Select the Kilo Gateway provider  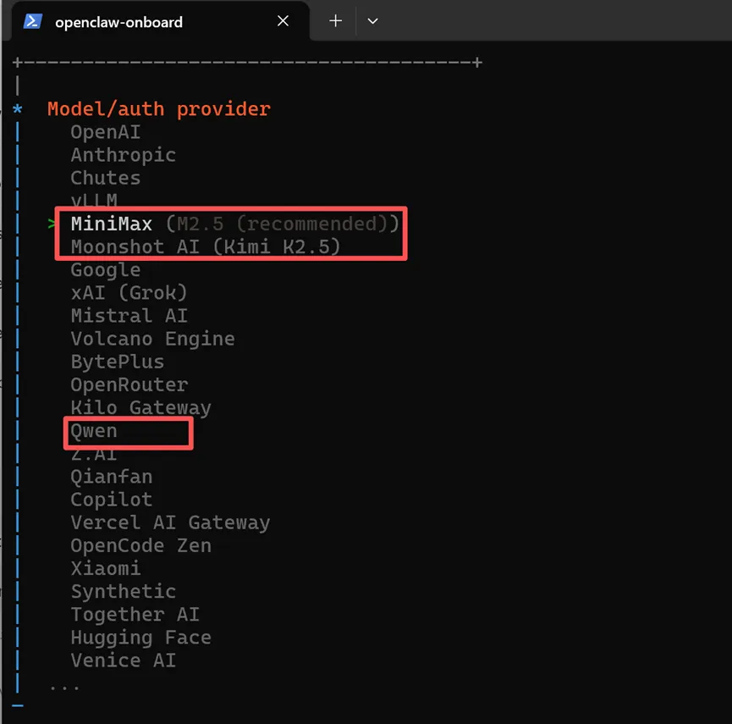(x=141, y=408)
